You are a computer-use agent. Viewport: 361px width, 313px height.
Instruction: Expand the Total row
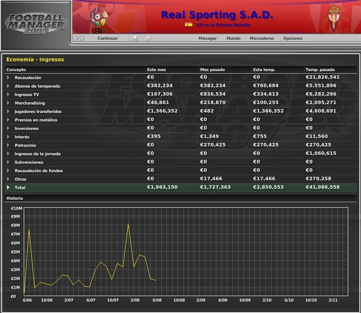[8, 187]
